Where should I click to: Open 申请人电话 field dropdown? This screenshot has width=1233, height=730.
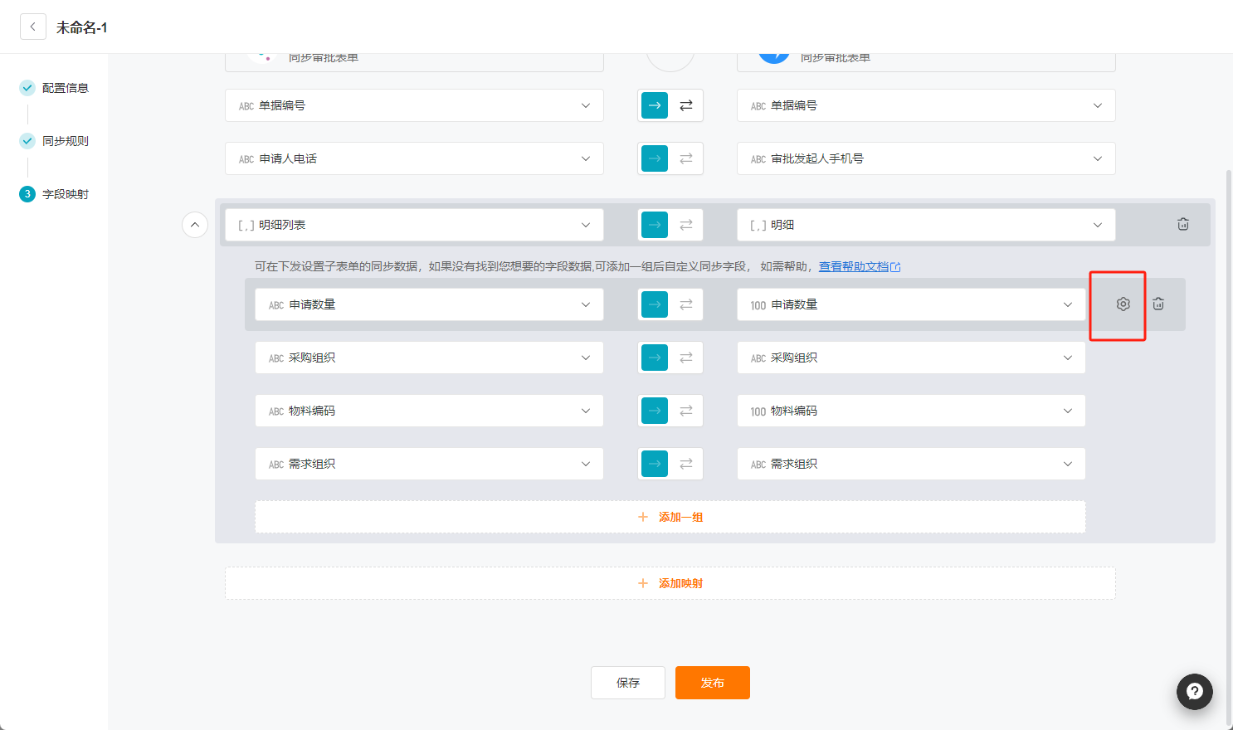414,158
